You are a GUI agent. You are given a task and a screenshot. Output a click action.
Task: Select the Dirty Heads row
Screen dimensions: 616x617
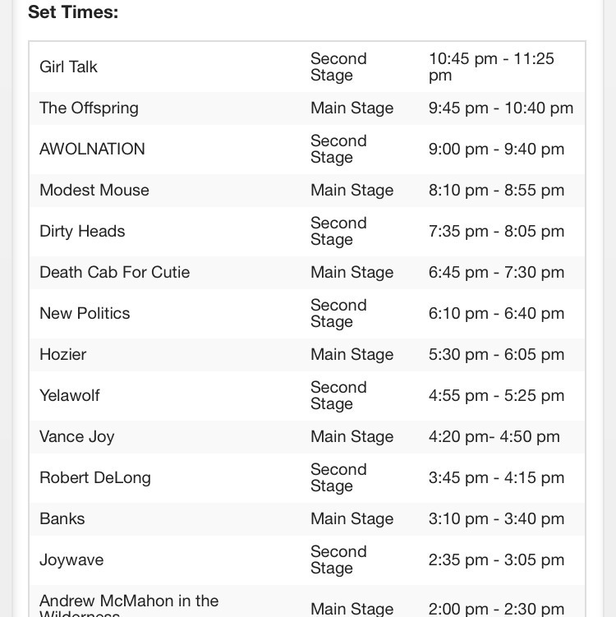coord(307,232)
